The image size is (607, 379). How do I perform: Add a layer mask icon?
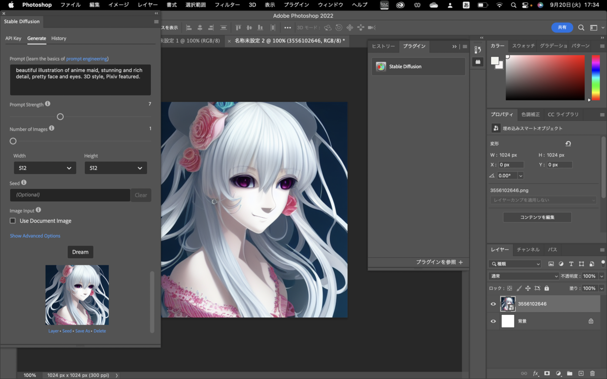pyautogui.click(x=547, y=373)
